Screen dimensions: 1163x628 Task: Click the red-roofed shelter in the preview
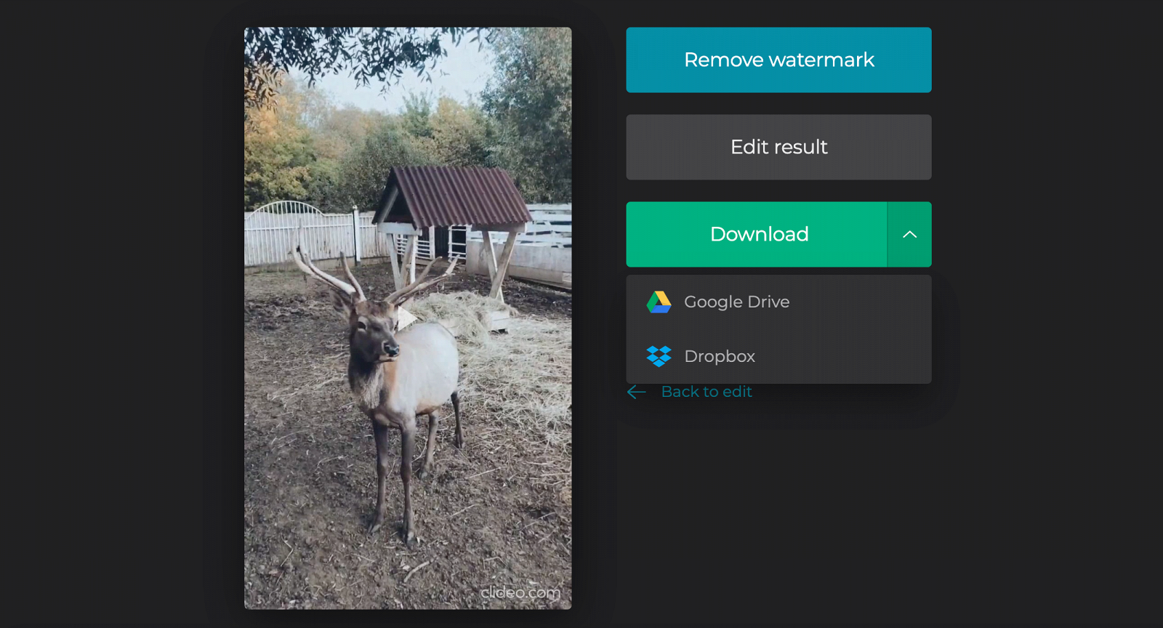click(455, 195)
